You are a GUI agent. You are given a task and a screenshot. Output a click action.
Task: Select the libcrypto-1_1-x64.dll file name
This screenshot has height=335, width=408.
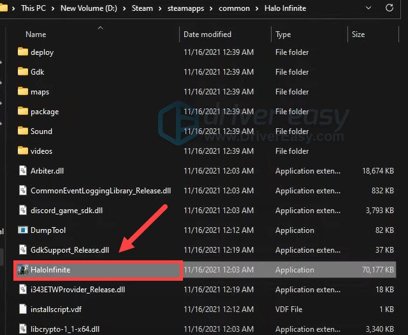click(65, 329)
